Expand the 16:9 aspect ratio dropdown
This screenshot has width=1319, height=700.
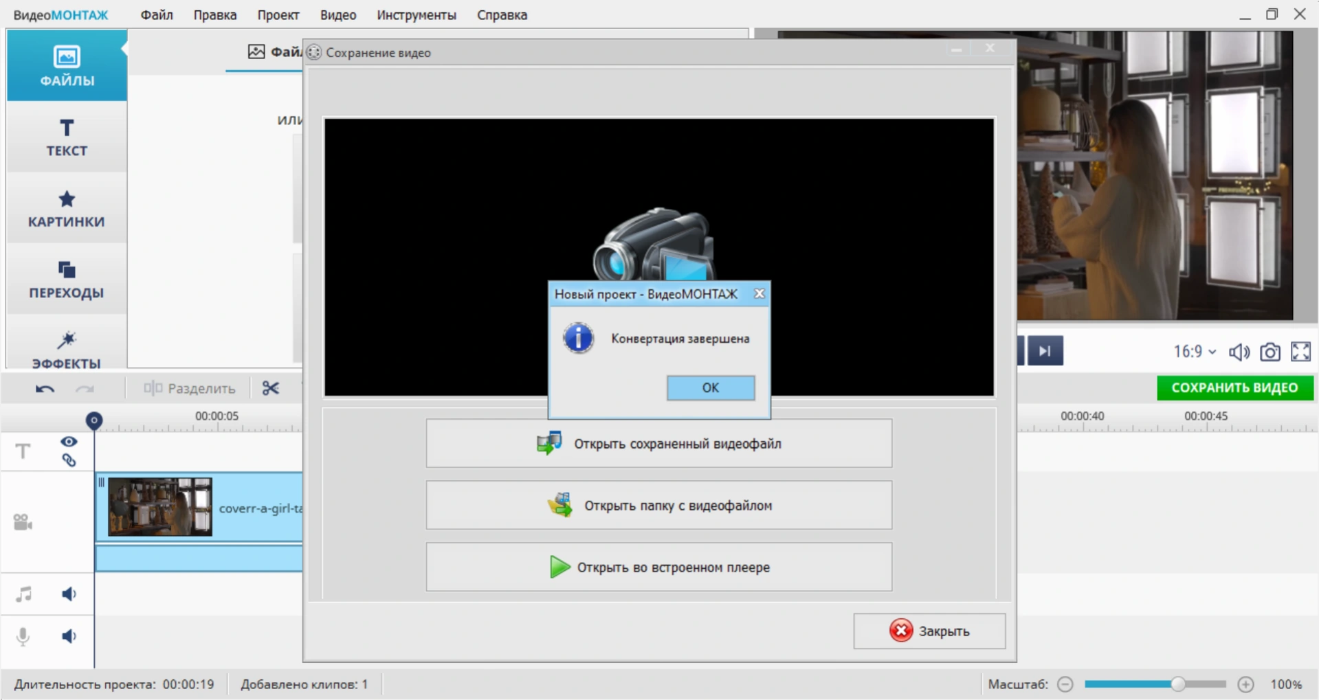(x=1195, y=352)
